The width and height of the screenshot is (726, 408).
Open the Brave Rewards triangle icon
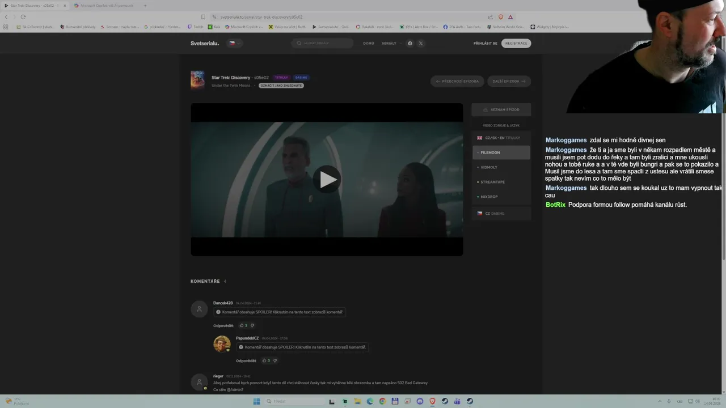point(510,17)
